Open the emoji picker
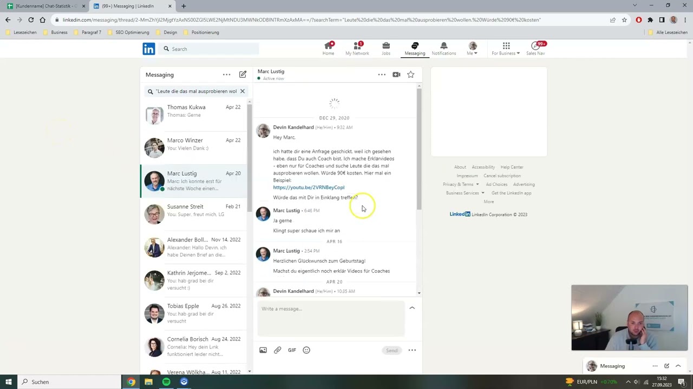 coord(306,350)
